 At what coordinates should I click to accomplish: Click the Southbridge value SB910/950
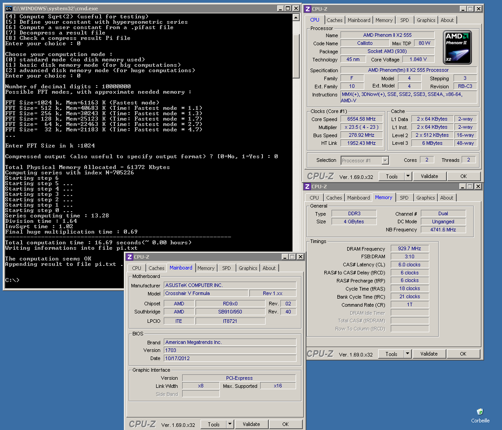[x=230, y=312]
